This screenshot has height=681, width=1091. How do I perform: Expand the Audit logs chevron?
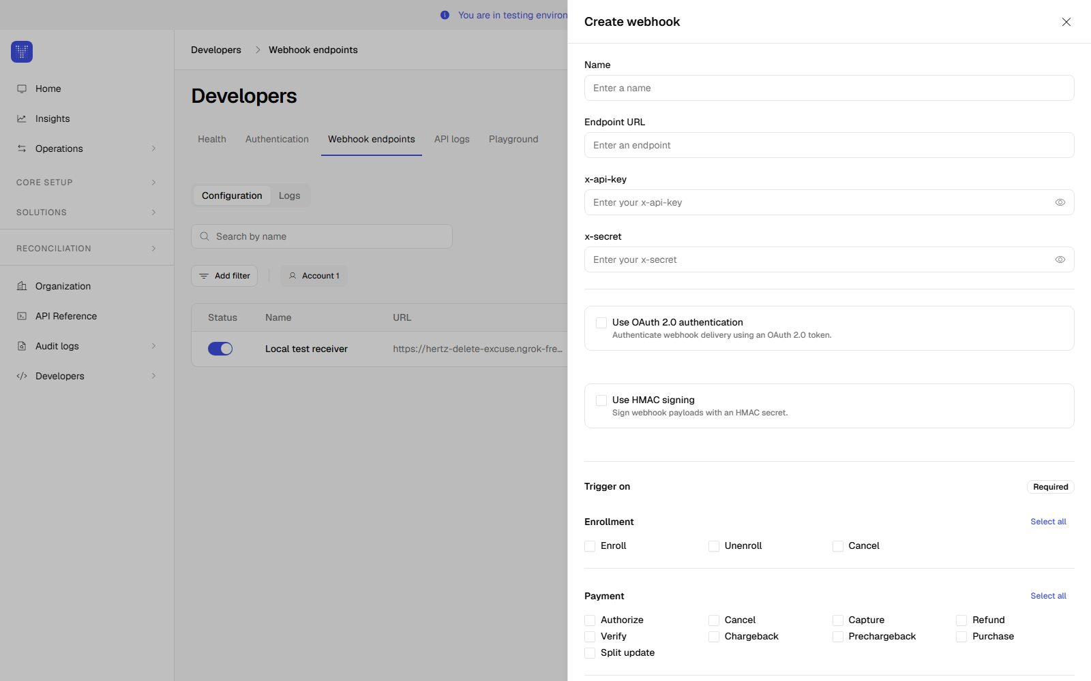153,346
